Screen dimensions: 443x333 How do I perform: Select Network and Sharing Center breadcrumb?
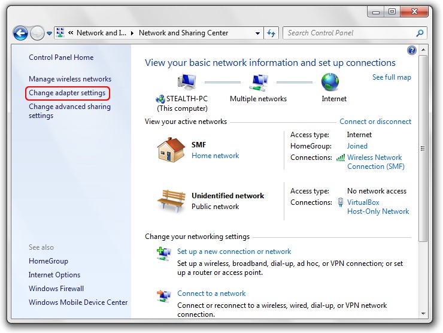183,33
